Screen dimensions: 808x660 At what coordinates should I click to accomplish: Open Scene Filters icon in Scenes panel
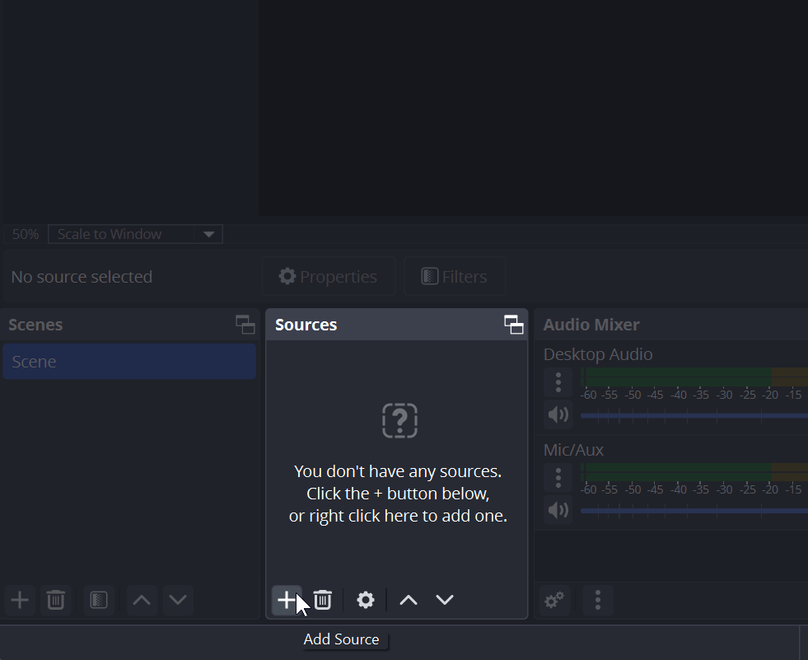click(x=98, y=600)
